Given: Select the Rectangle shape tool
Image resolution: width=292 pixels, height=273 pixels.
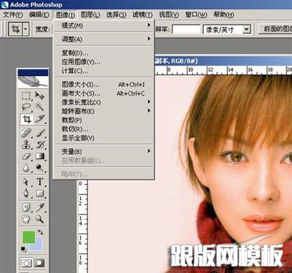Looking at the screenshot, I should [x=39, y=193].
